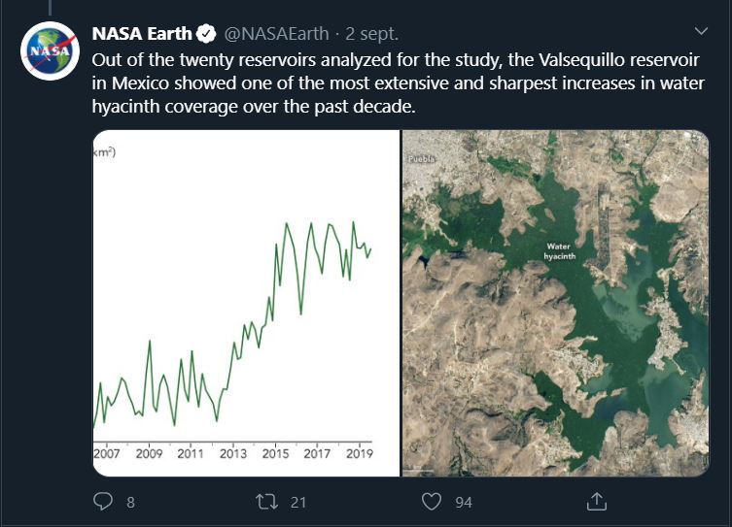Screen dimensions: 732x527
Task: Open the water hyacinth chart image
Action: tap(246, 304)
